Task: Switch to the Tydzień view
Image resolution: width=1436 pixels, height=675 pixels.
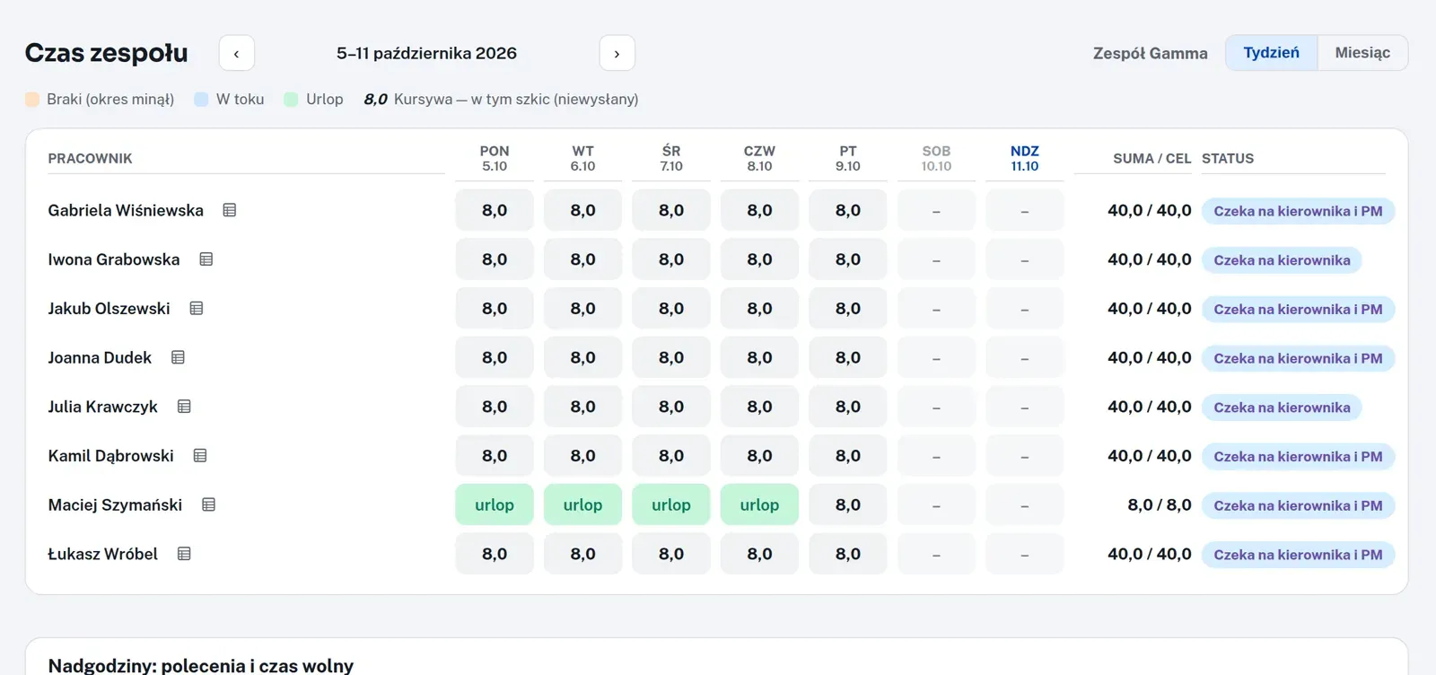Action: [x=1272, y=53]
